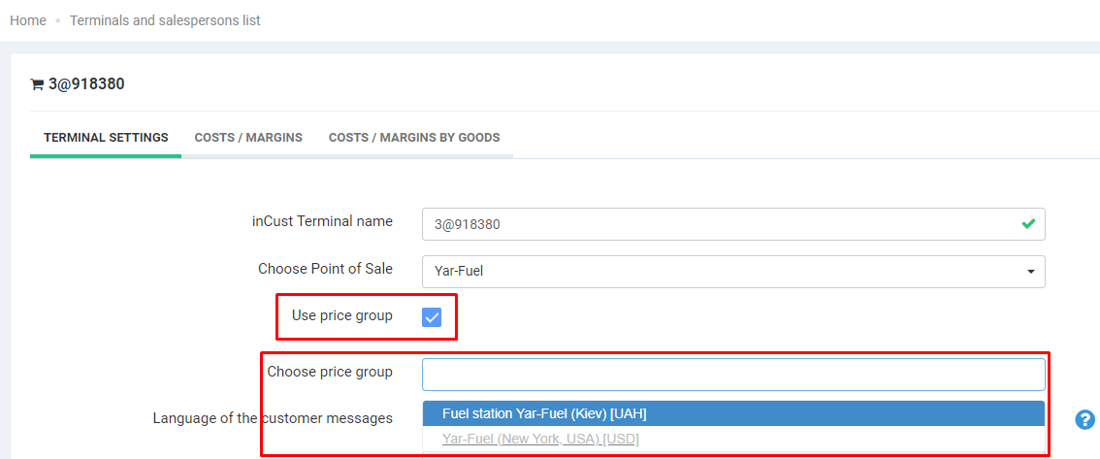Untick the Use price group checkbox
The width and height of the screenshot is (1100, 459).
pos(432,317)
